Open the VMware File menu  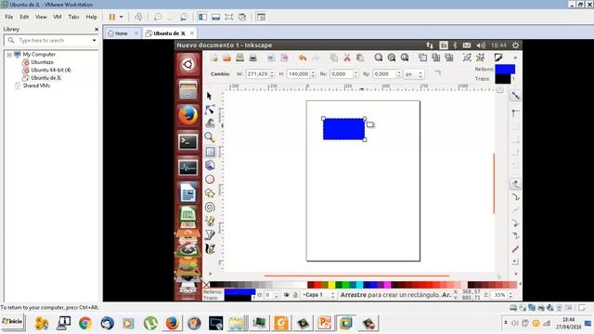[x=8, y=17]
